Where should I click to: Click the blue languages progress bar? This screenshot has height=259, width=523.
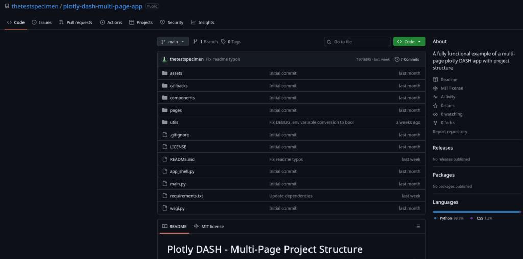(x=476, y=212)
